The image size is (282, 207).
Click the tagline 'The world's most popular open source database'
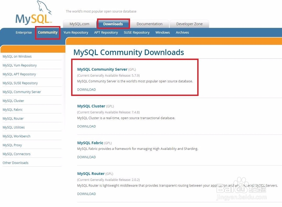(x=101, y=11)
